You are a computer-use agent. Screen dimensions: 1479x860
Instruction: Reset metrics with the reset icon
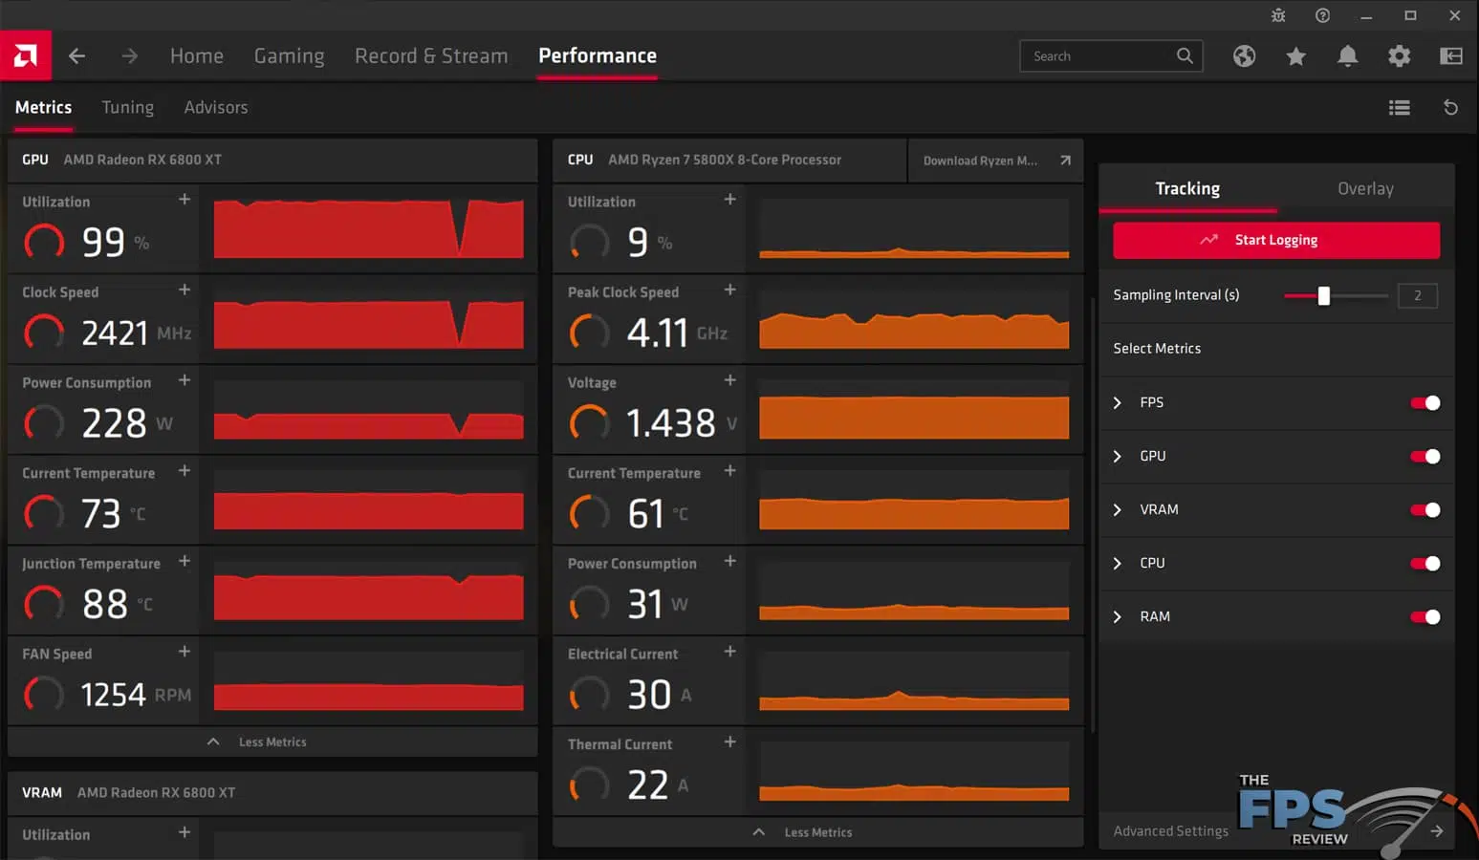click(1450, 108)
